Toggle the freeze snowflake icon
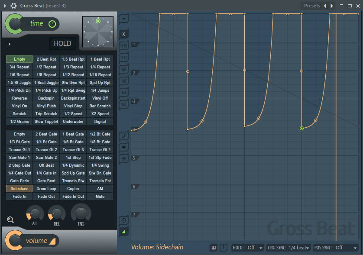Screen dimensions: 363x255 [123, 158]
